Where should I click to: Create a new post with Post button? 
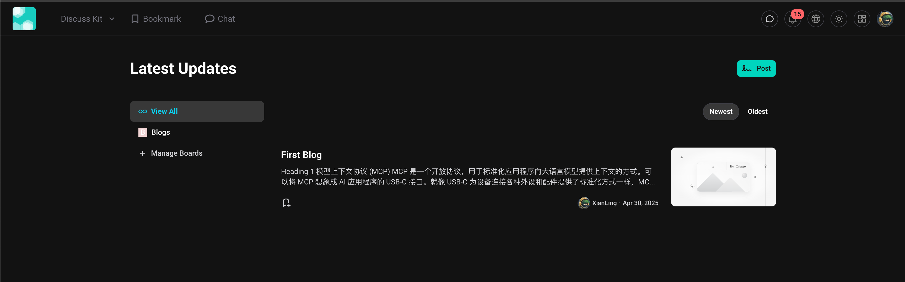point(756,68)
